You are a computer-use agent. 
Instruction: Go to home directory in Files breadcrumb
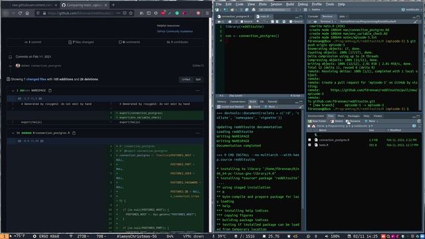pyautogui.click(x=313, y=126)
